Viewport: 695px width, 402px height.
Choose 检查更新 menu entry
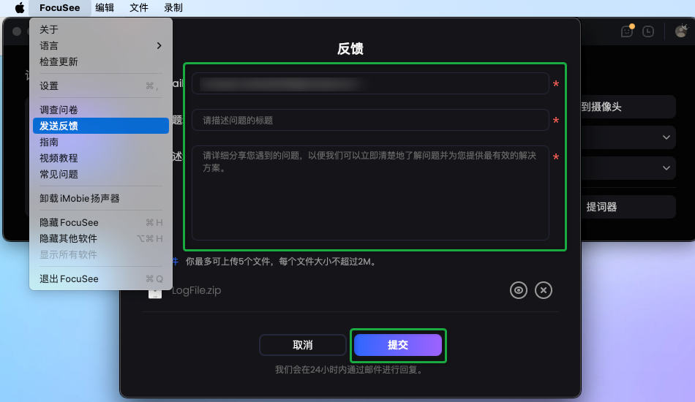point(101,62)
